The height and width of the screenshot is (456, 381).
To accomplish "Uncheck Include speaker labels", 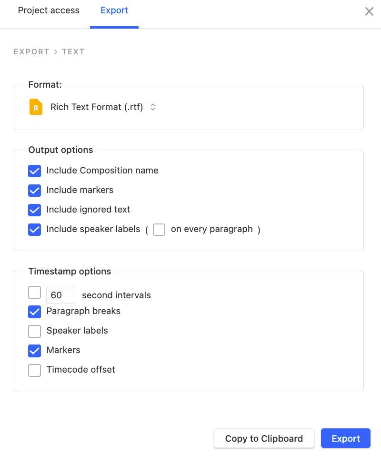I will tap(35, 230).
